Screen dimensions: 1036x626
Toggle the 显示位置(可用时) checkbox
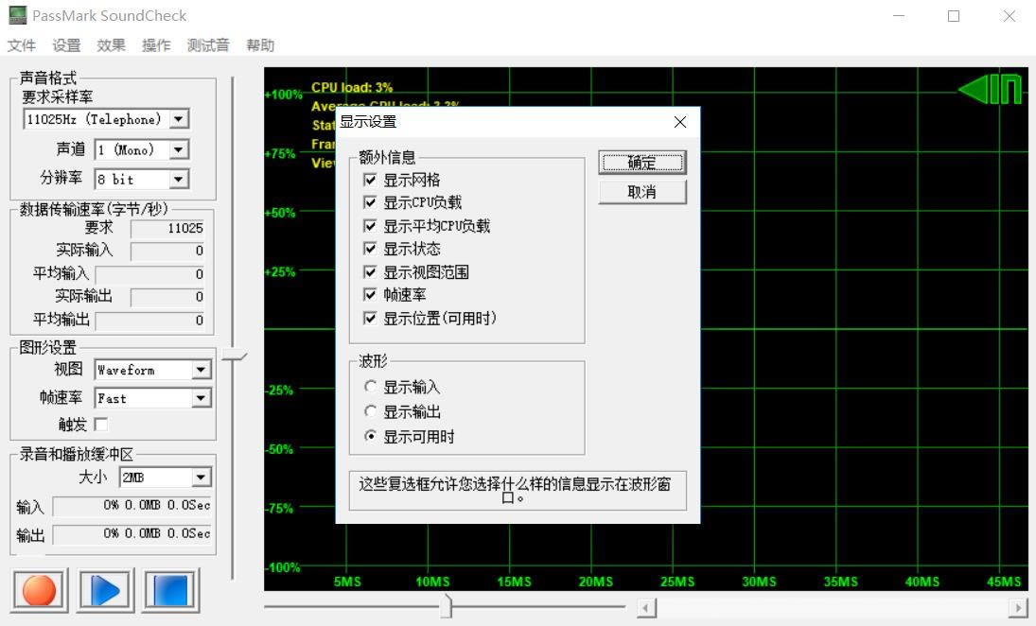point(370,319)
